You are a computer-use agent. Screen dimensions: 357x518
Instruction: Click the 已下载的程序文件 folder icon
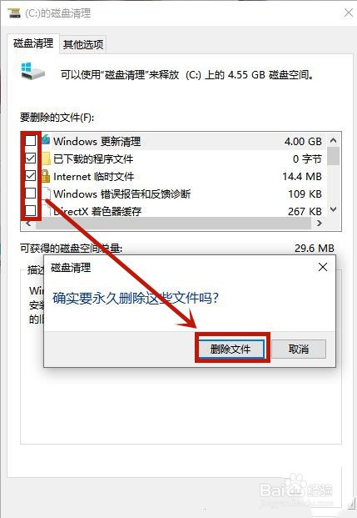[x=46, y=158]
